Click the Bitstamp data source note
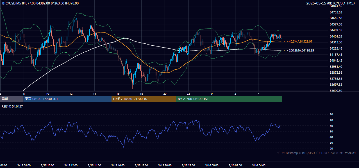The width and height of the screenshot is (359, 168). click(x=316, y=153)
